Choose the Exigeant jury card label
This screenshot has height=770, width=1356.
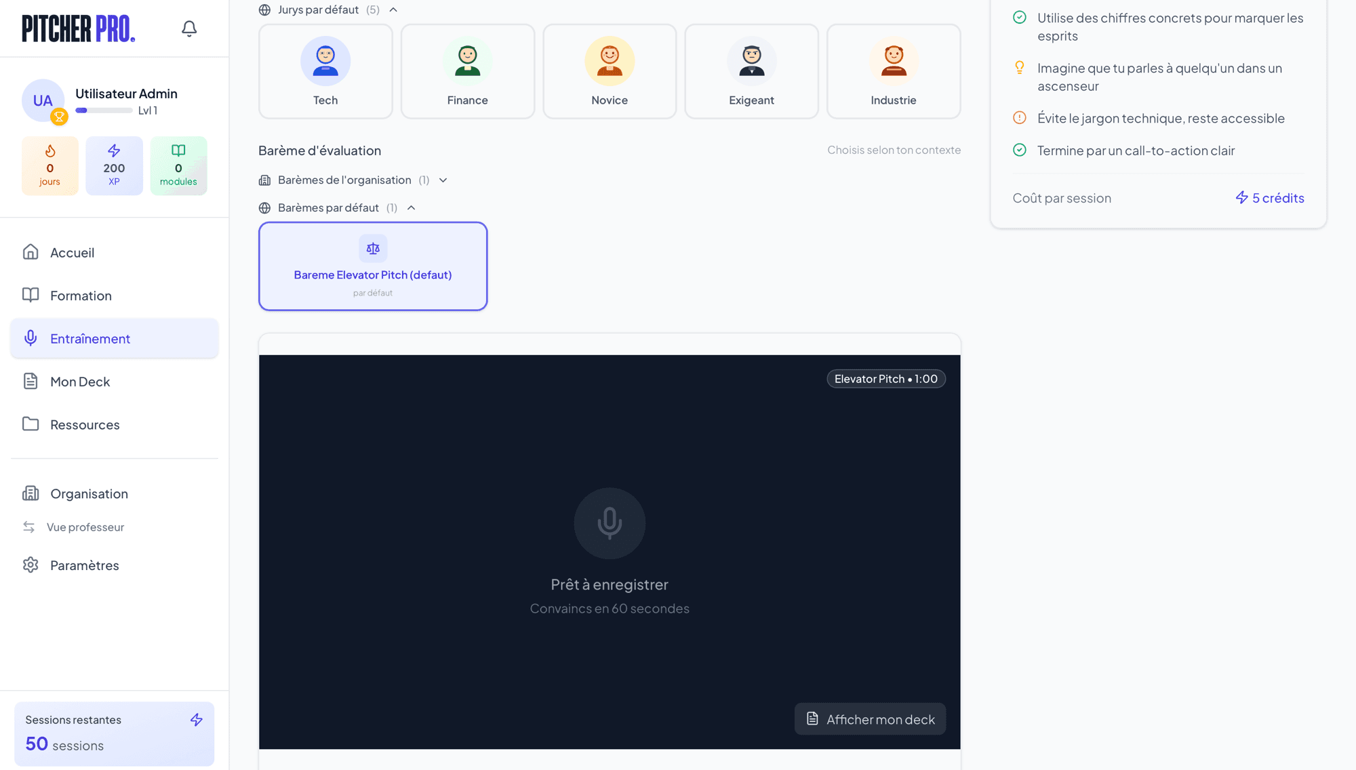[751, 100]
